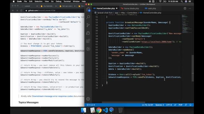The height and width of the screenshot is (114, 204).
Task: Change language mode PHP
Action: 180,105
